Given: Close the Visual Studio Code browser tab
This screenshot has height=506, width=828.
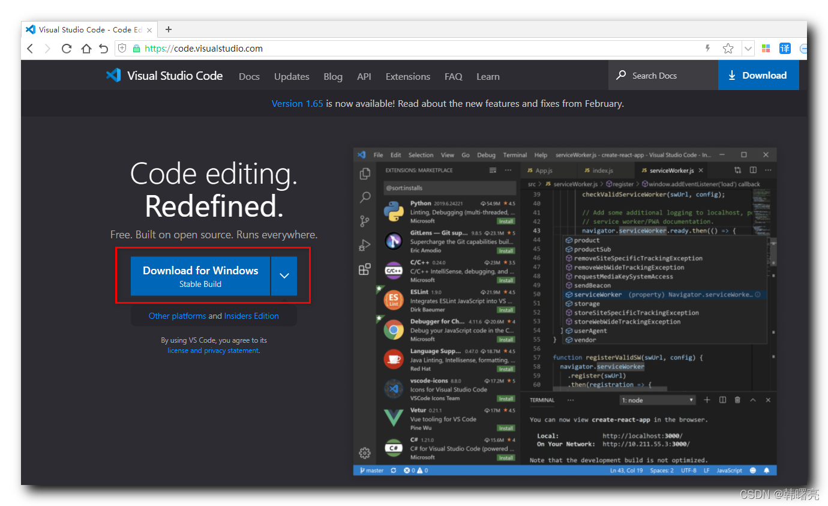Looking at the screenshot, I should tap(149, 29).
